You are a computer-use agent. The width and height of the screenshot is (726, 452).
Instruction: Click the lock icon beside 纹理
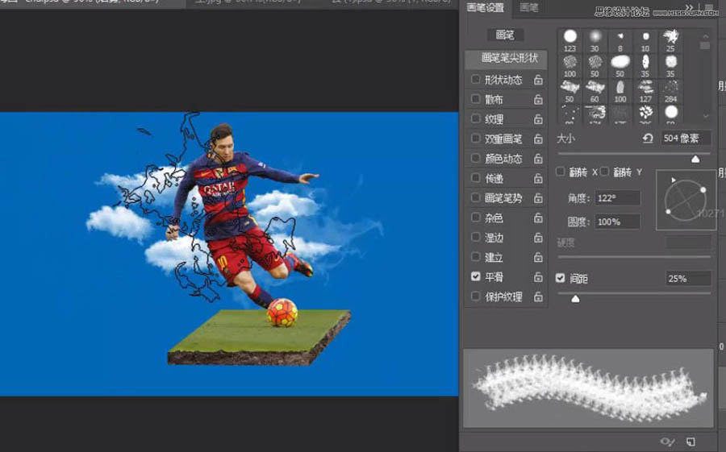pyautogui.click(x=538, y=120)
